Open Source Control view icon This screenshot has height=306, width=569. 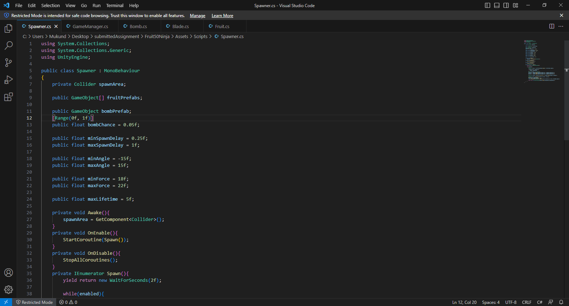click(x=9, y=63)
